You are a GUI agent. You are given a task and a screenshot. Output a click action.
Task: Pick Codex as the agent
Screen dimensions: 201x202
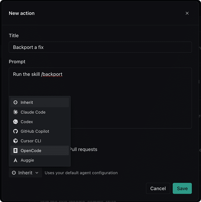pos(40,122)
